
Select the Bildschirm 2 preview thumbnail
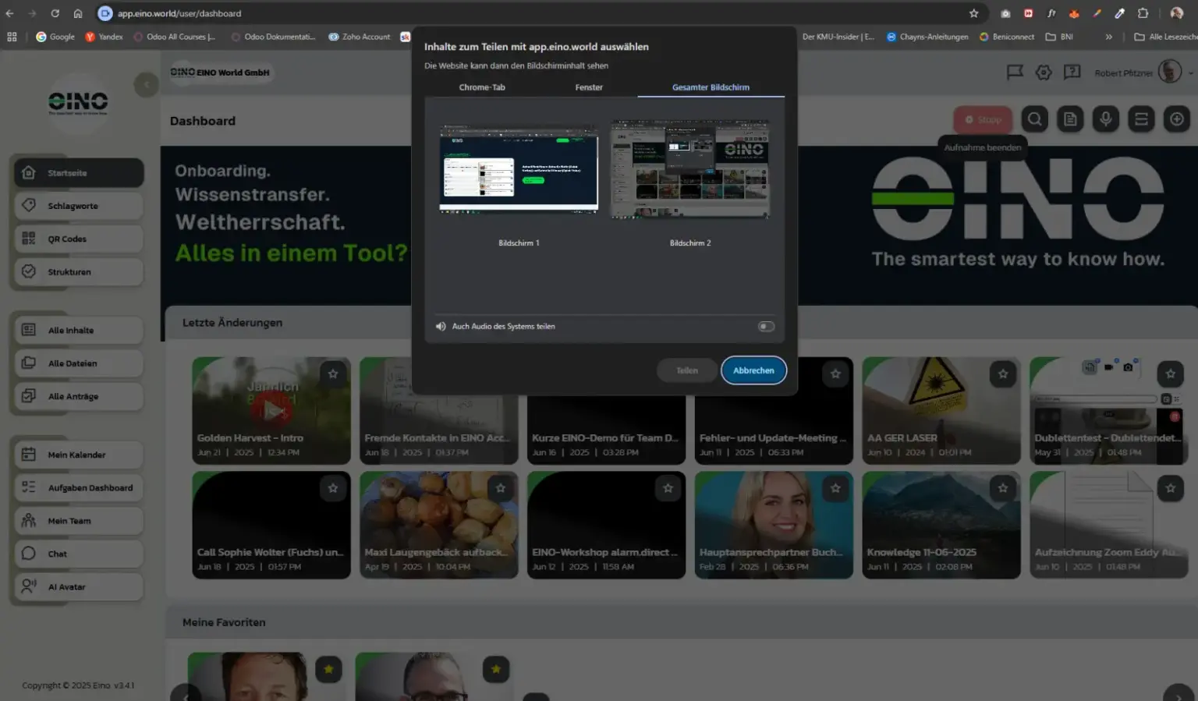tap(690, 169)
